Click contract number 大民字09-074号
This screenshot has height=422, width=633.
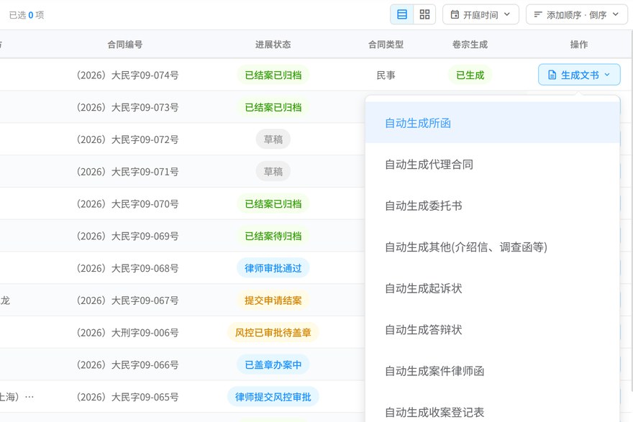point(127,75)
